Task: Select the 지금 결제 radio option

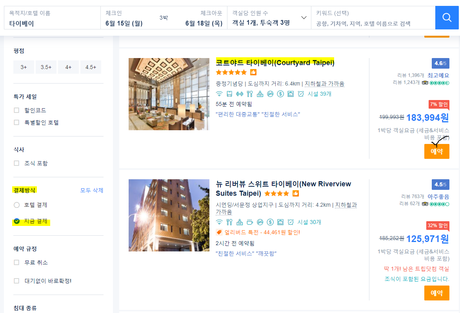Action: click(x=17, y=221)
